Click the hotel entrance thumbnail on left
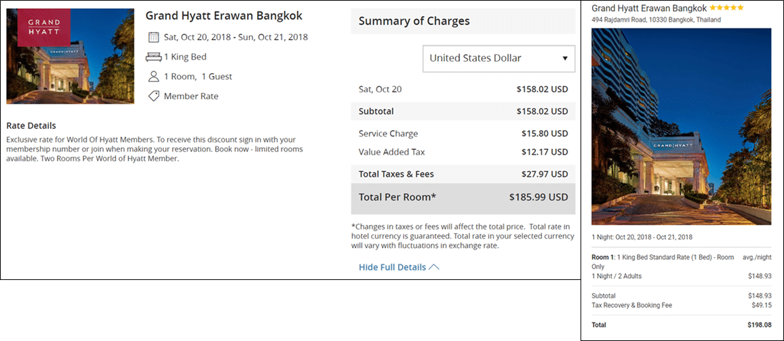This screenshot has height=341, width=784. [x=70, y=56]
